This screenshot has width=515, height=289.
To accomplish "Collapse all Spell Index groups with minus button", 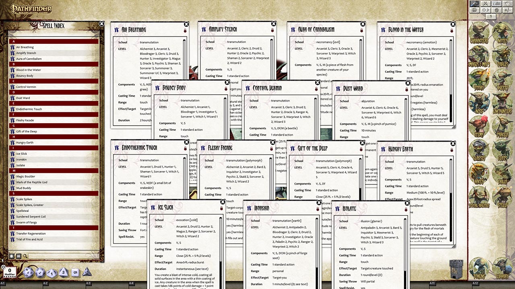I will [x=18, y=256].
